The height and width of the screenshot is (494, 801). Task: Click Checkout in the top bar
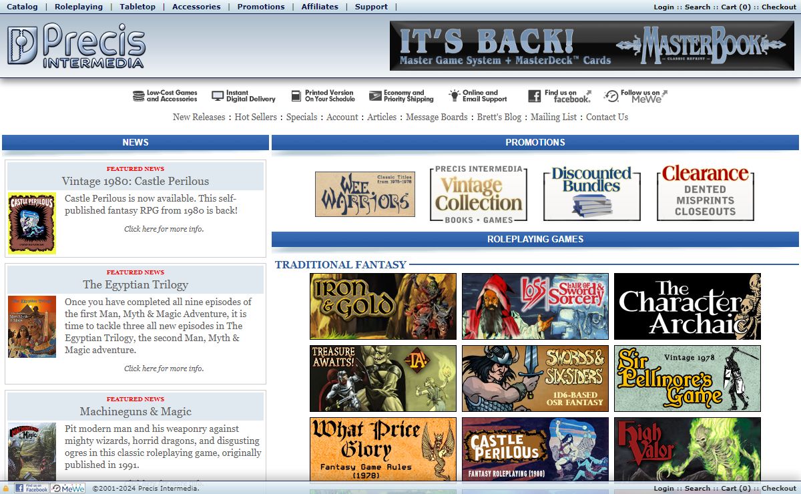(x=779, y=7)
